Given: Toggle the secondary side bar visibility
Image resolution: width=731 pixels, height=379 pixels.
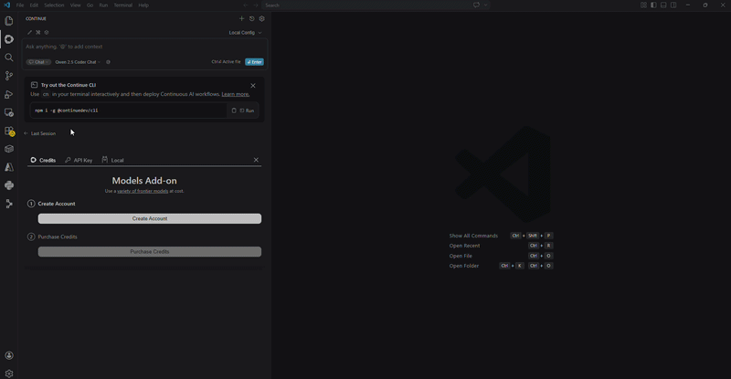Looking at the screenshot, I should coord(673,5).
